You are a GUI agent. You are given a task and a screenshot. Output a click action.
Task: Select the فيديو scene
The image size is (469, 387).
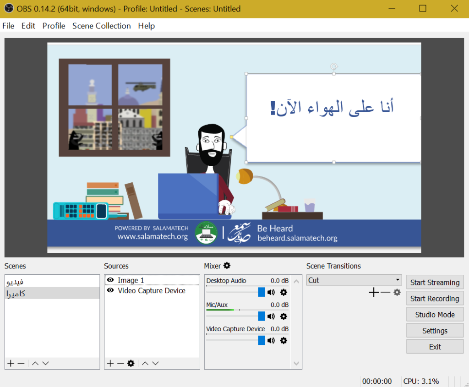(52, 281)
